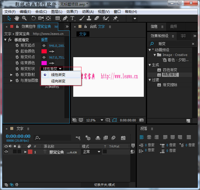Select the Pan Behind anchor tool
This screenshot has width=200, height=190.
coord(48,18)
